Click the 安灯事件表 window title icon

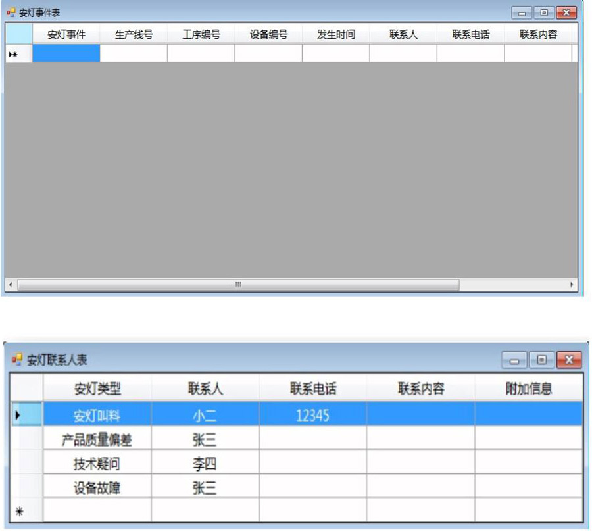11,12
